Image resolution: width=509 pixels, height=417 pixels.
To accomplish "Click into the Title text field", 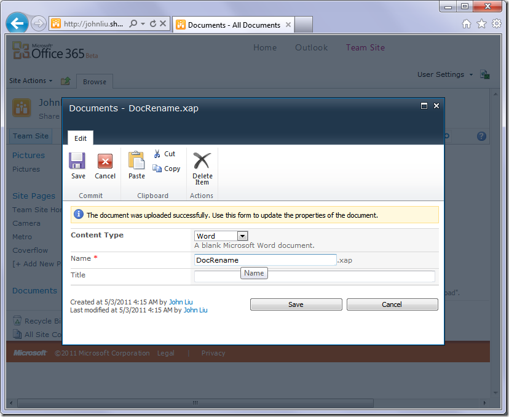I will (x=314, y=277).
